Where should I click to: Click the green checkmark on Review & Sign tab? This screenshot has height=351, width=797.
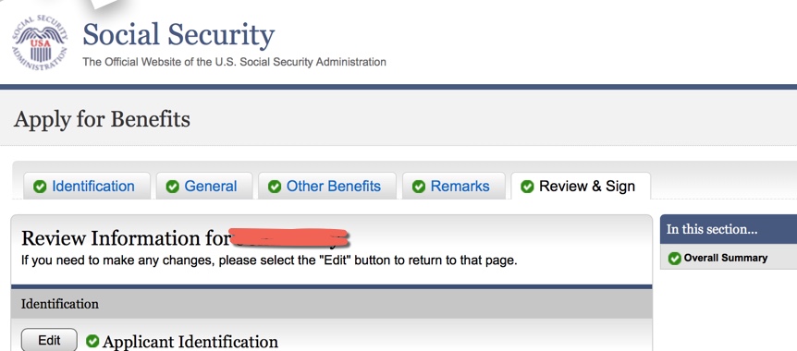pos(528,187)
